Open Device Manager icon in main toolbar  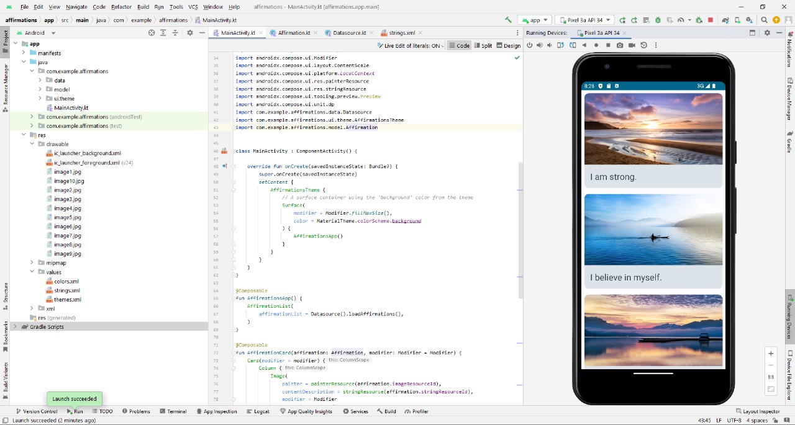pyautogui.click(x=737, y=20)
